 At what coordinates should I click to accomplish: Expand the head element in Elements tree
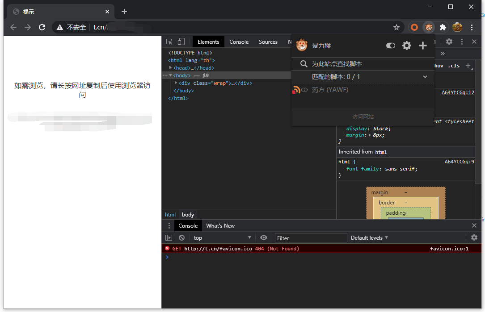tap(170, 67)
